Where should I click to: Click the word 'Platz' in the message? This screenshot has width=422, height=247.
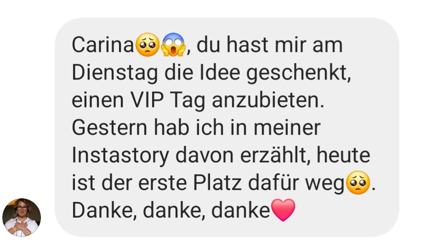point(217,183)
